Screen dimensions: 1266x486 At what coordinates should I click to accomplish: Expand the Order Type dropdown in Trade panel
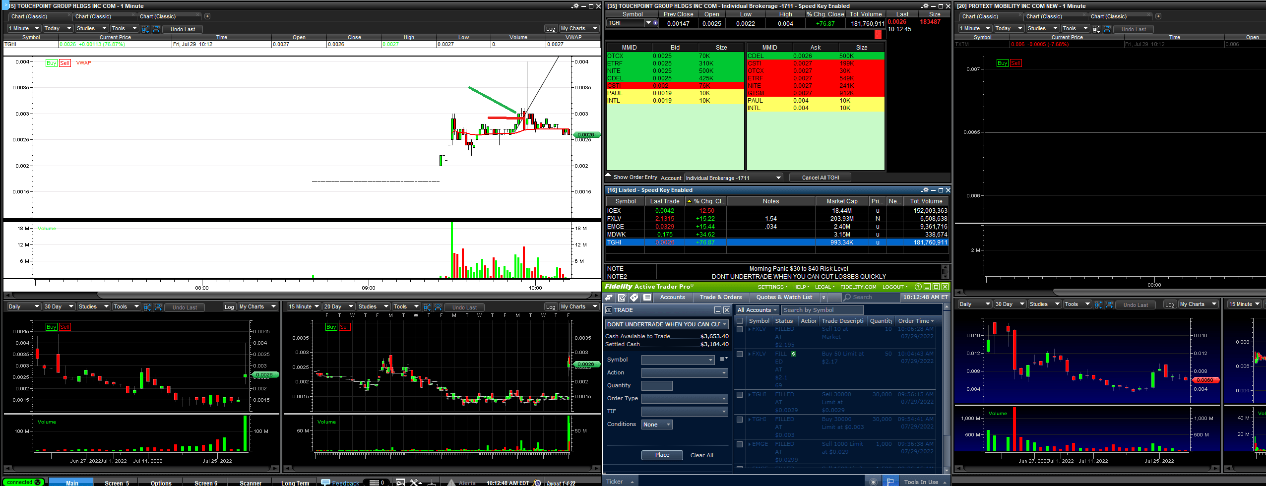coord(684,399)
